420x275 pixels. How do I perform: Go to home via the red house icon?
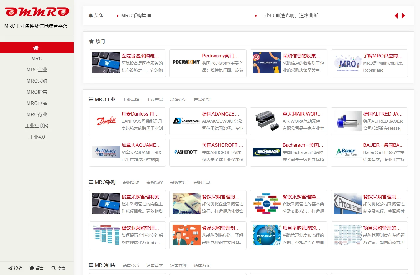click(x=36, y=48)
